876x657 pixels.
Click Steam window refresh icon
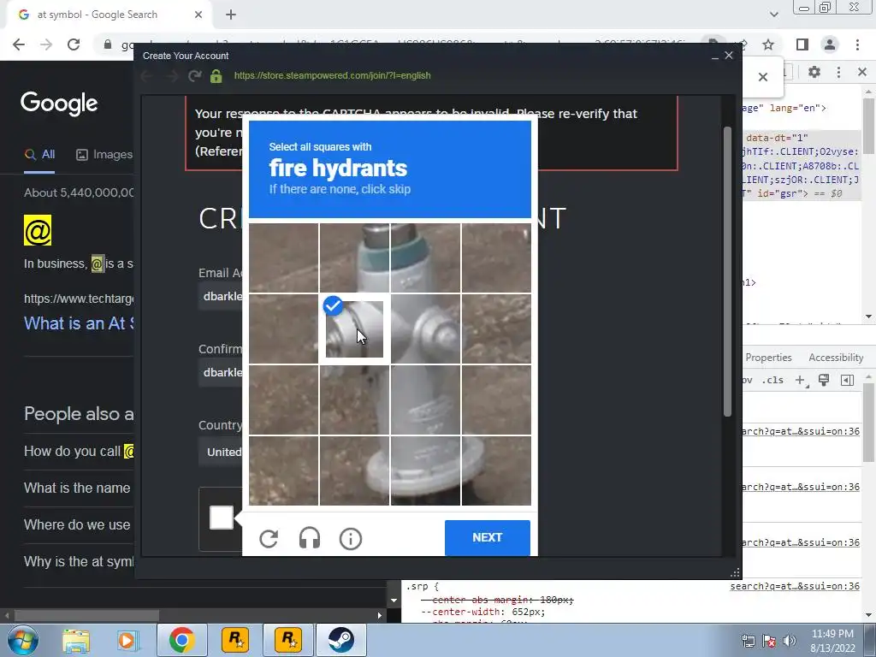(x=194, y=75)
